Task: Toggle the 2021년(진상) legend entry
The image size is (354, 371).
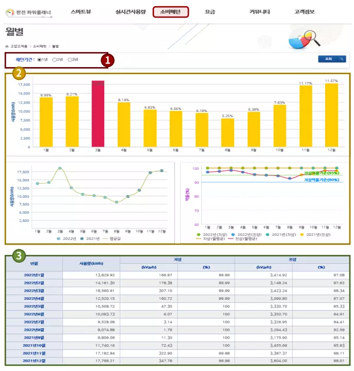Action: (315, 234)
